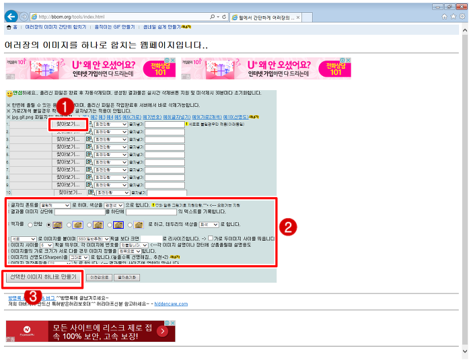Open the Sharpen level dropdown
This screenshot has width=471, height=362.
pos(79,258)
